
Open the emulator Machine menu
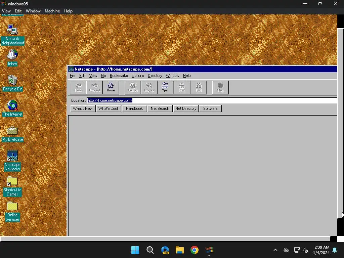[52, 11]
